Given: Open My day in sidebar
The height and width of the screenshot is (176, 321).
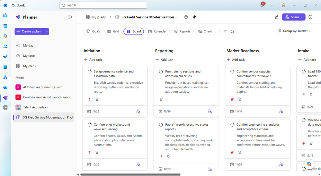Looking at the screenshot, I should pyautogui.click(x=44, y=46).
